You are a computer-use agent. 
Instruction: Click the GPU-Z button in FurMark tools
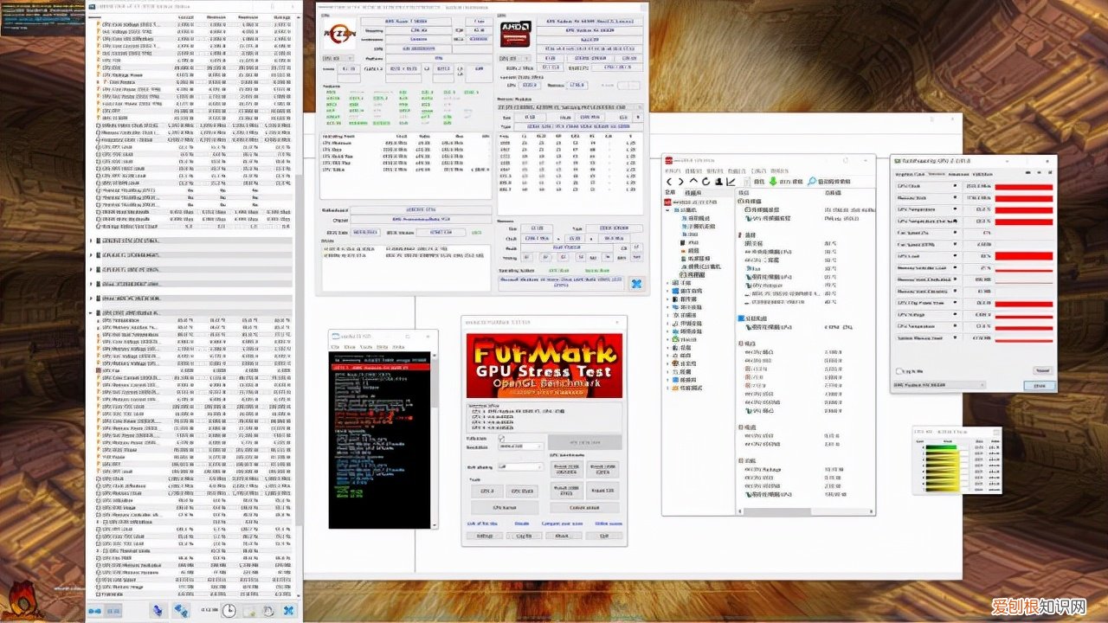(486, 491)
